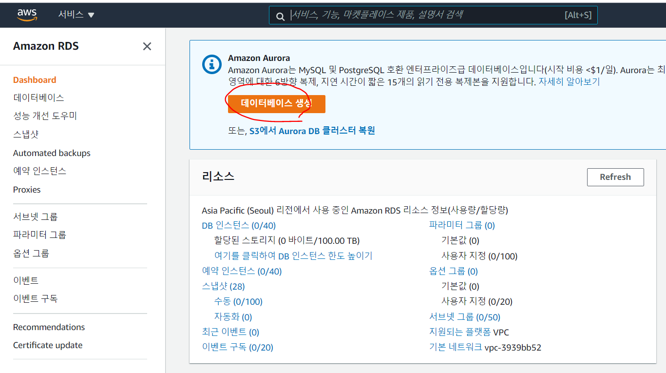The height and width of the screenshot is (373, 666).
Task: Open the 수동 (0/100) snapshots link
Action: [x=238, y=302]
